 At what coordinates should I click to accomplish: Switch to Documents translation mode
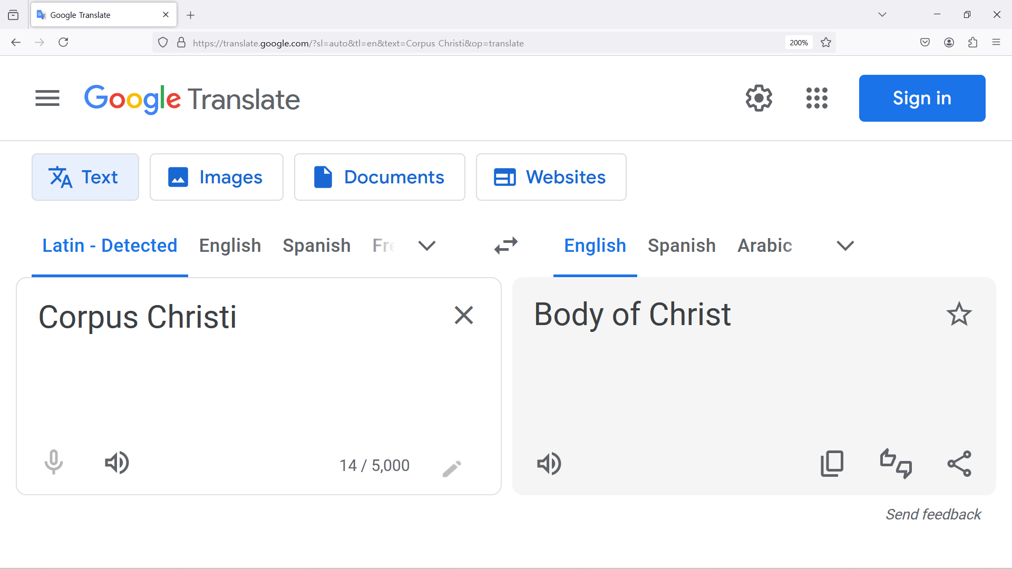click(379, 177)
